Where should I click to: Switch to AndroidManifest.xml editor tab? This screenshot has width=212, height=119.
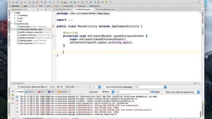106,10
